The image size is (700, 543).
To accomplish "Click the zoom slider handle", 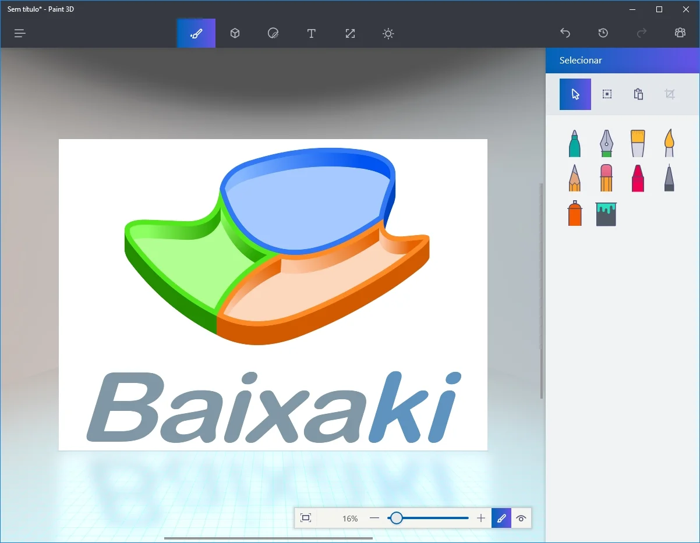I will point(397,518).
